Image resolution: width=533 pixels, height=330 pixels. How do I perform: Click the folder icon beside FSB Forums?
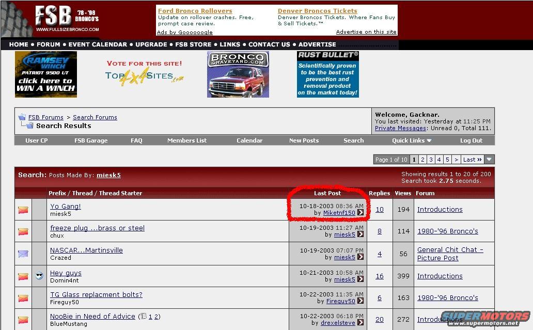(x=22, y=117)
